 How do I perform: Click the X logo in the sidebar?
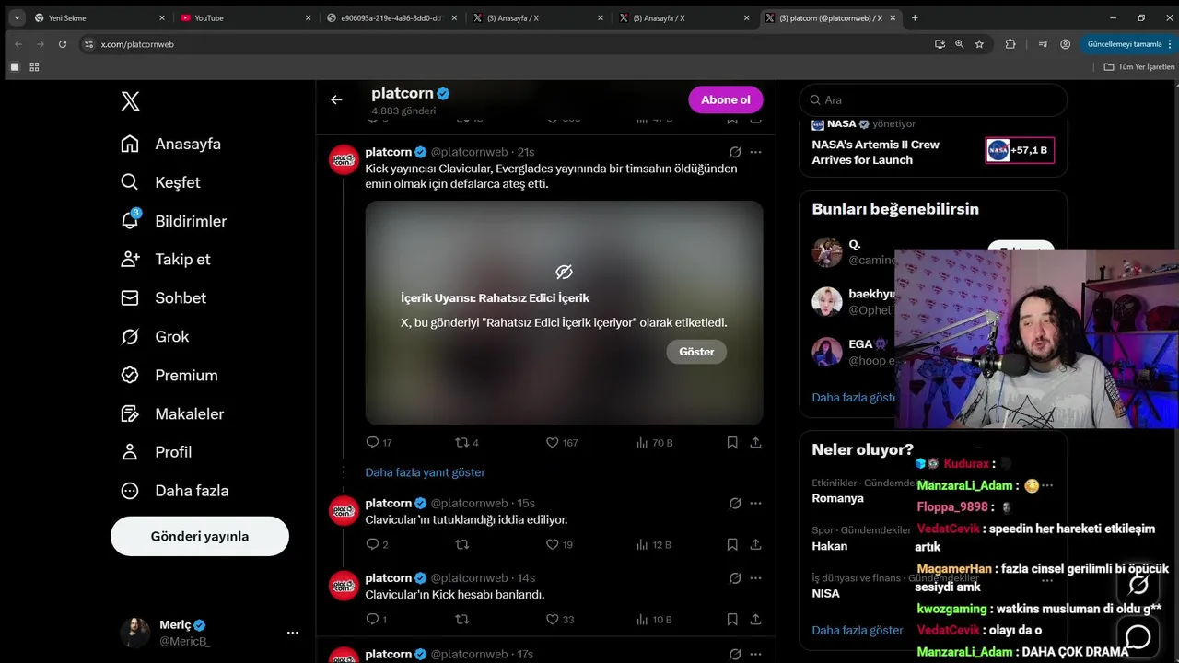[x=131, y=101]
